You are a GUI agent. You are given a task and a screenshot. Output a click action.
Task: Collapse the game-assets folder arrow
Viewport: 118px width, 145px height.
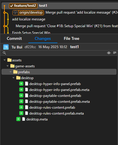coord(7,66)
